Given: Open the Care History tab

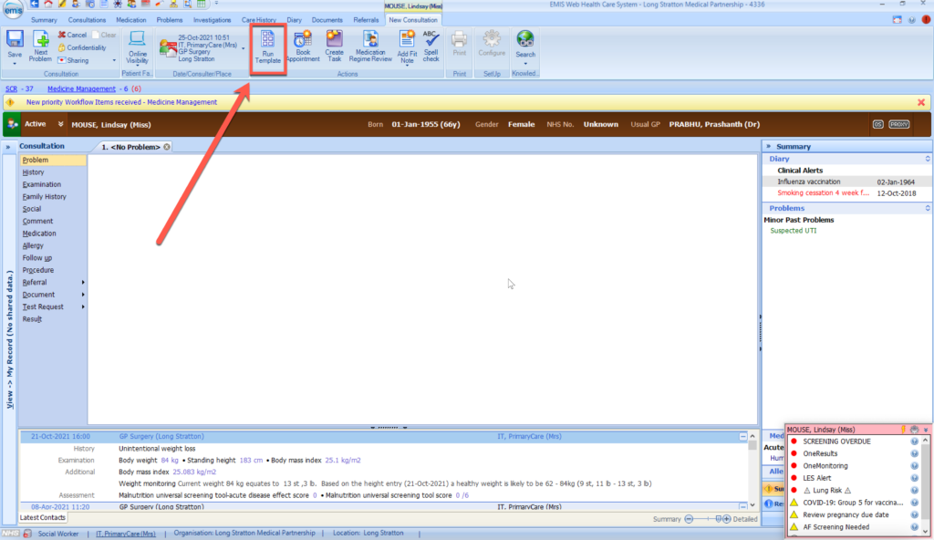Looking at the screenshot, I should (x=258, y=20).
